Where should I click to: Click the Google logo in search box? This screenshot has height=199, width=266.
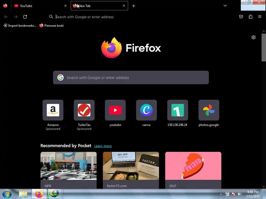click(x=61, y=77)
